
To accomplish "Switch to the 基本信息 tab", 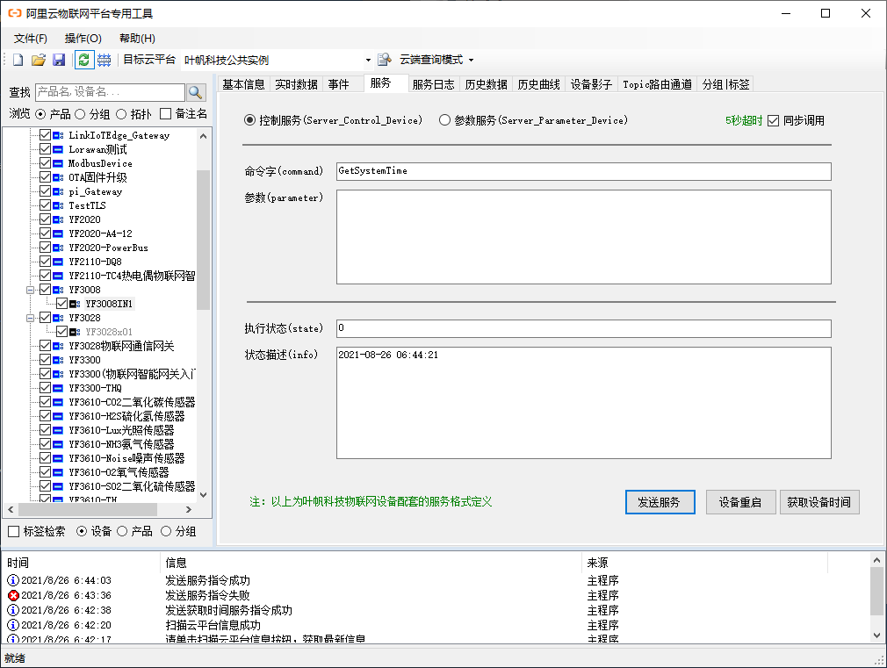I will (x=243, y=84).
